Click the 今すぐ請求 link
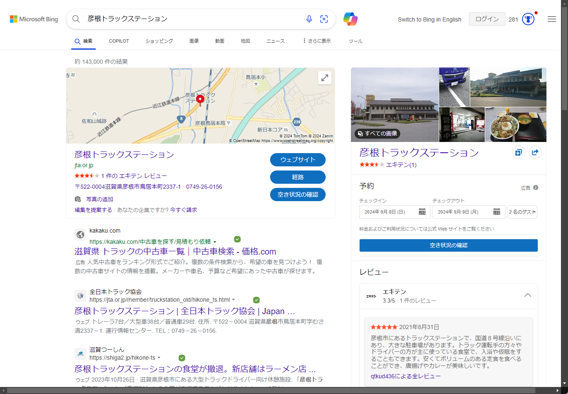Viewport: 568px width, 394px height. [x=184, y=210]
